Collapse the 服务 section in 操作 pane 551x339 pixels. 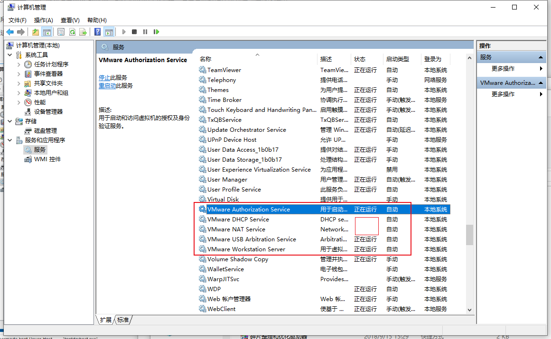tap(541, 57)
